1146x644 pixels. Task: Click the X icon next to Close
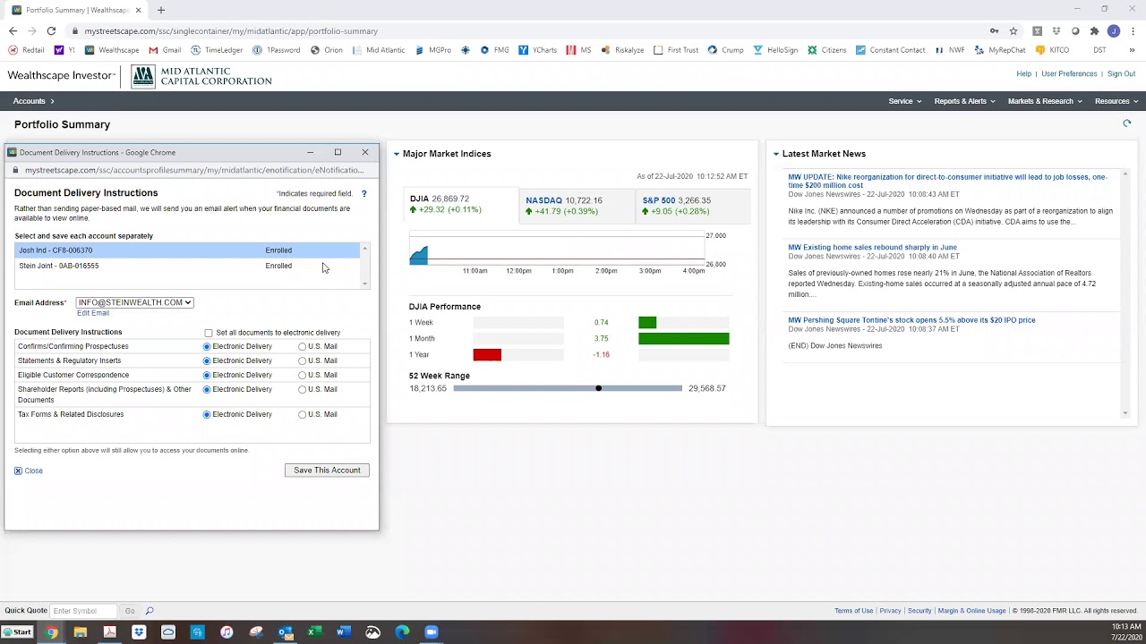pos(18,470)
